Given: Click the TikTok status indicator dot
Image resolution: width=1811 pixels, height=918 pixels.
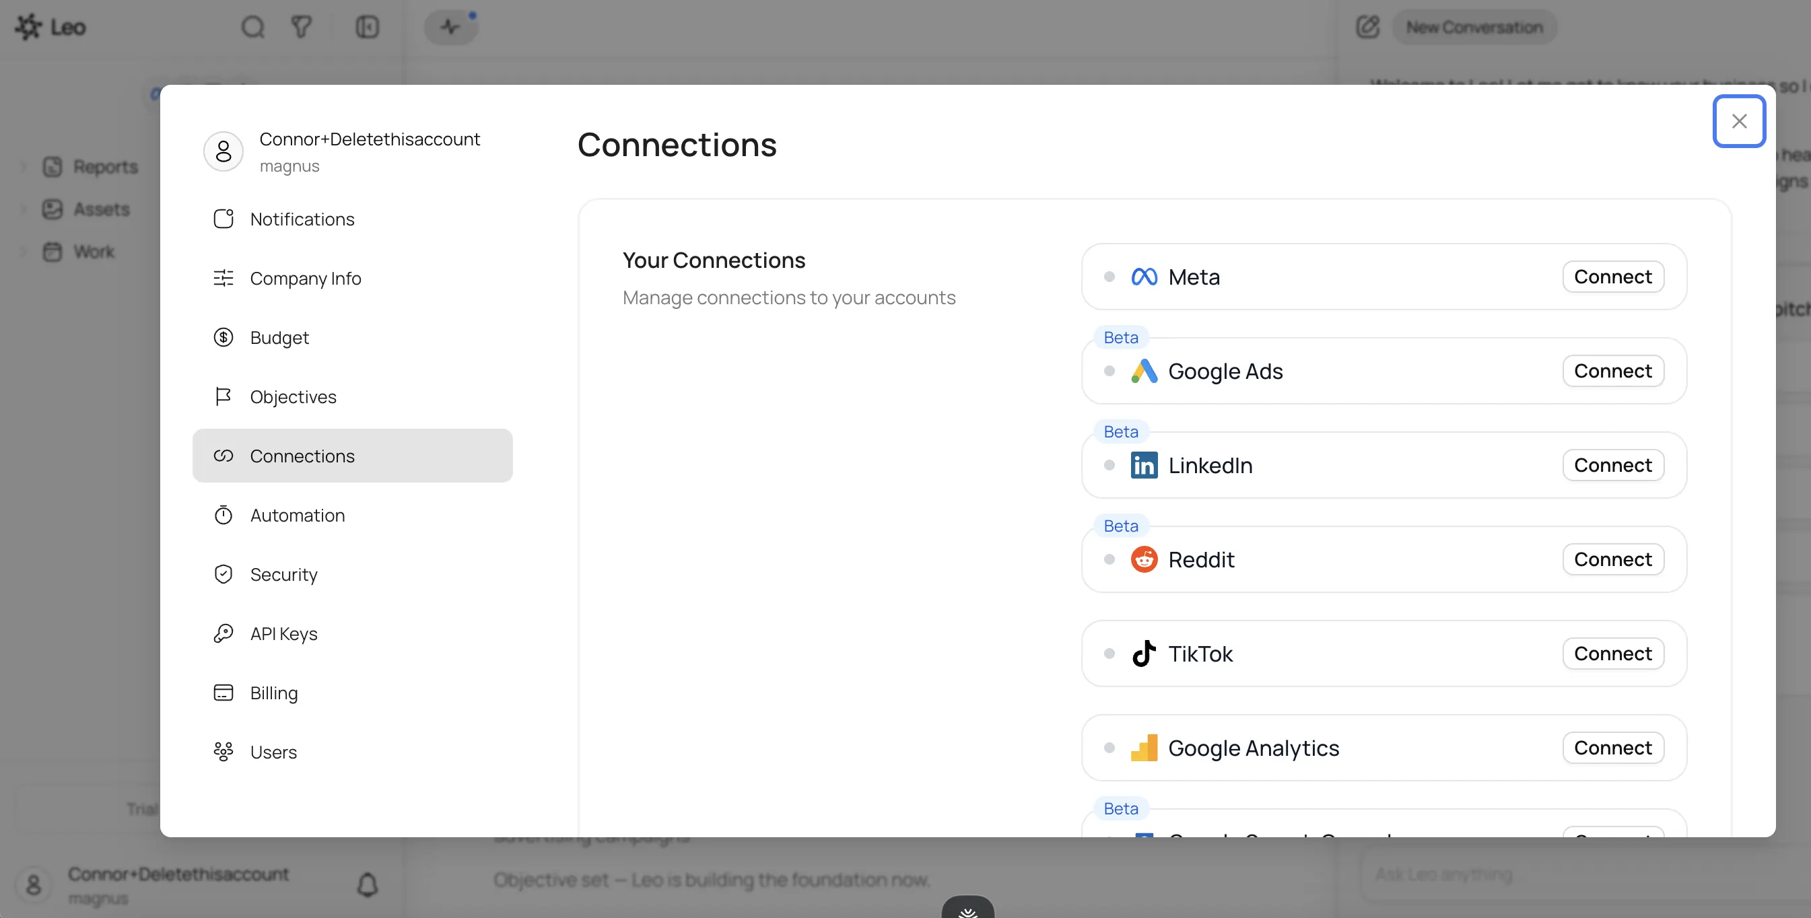Looking at the screenshot, I should click(x=1109, y=654).
